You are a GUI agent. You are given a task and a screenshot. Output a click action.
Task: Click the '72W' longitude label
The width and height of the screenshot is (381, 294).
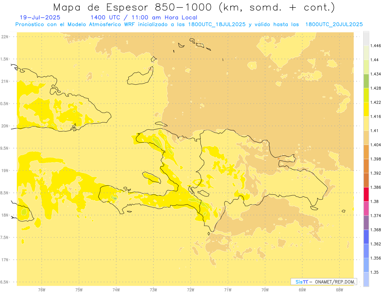(190, 290)
